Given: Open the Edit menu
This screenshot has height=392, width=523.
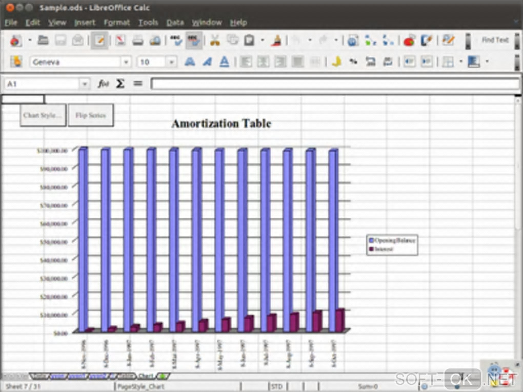Looking at the screenshot, I should (33, 23).
